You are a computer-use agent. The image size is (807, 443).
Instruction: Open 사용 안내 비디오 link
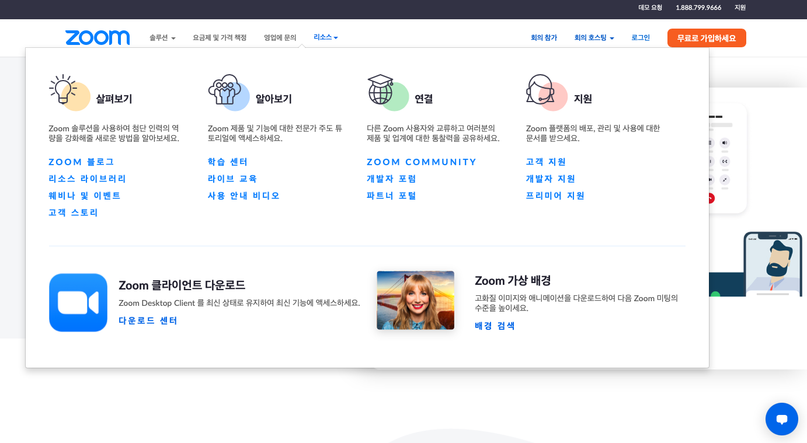coord(244,196)
